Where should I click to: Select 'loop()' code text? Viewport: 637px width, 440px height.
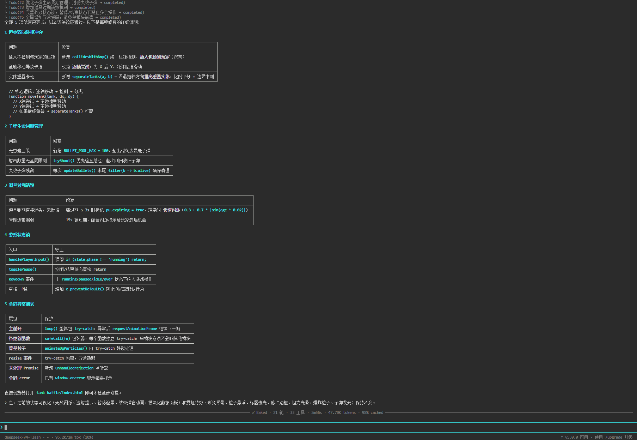(x=51, y=329)
